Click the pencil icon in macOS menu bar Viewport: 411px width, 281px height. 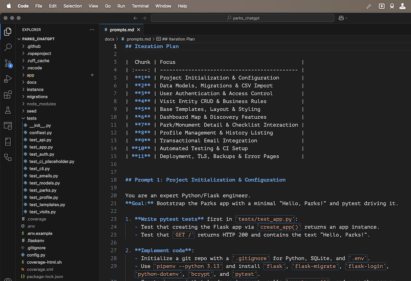point(369,6)
